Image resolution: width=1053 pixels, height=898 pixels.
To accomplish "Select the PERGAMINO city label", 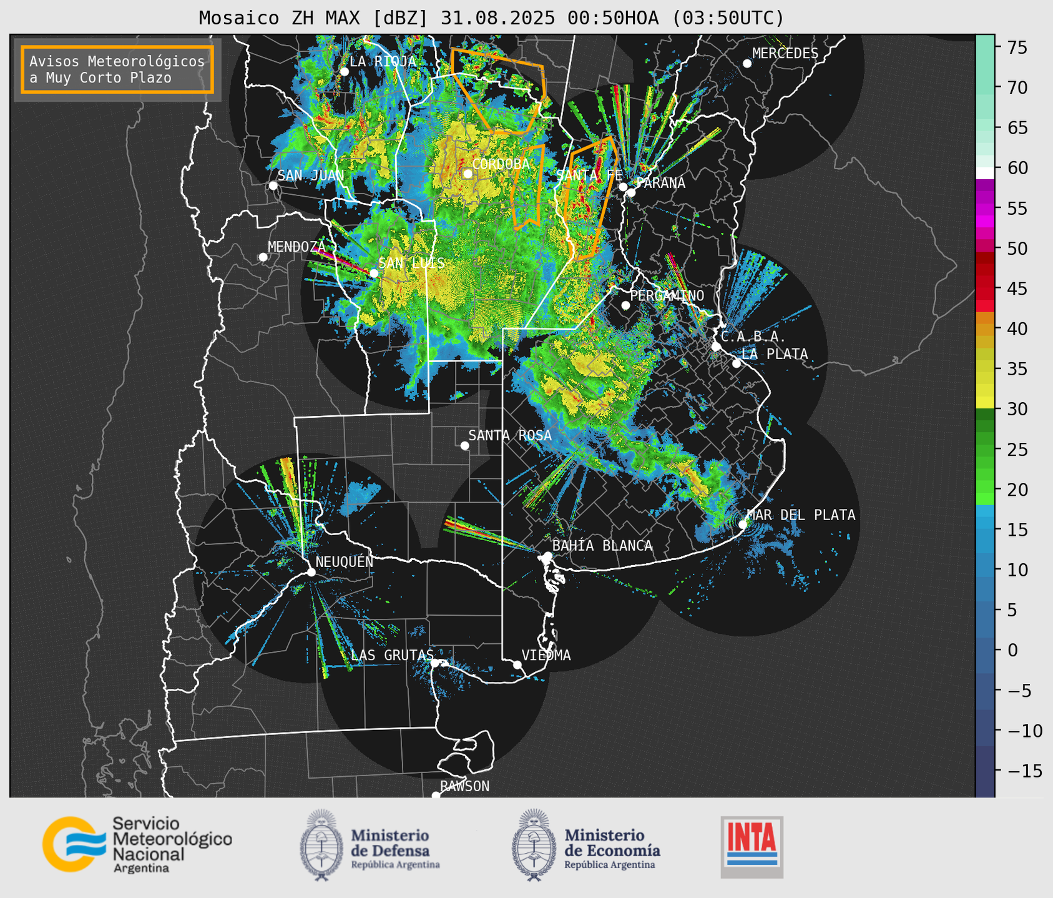I will click(667, 295).
